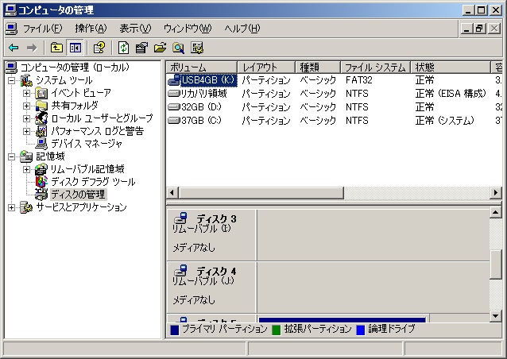The height and width of the screenshot is (359, 507).
Task: Toggle the Show/Hide Console Tree icon
Action: [x=75, y=48]
